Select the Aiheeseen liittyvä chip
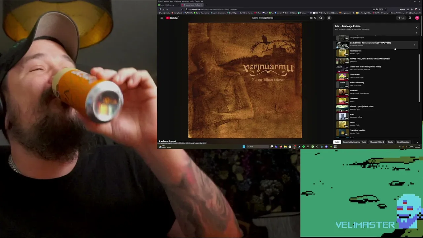The height and width of the screenshot is (238, 423). tap(377, 142)
